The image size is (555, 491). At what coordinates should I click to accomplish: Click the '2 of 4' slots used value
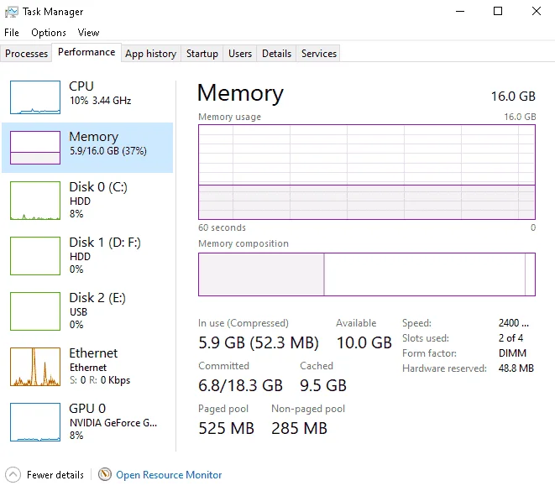[x=510, y=338]
